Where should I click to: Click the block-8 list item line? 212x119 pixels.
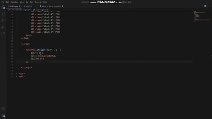45,32
